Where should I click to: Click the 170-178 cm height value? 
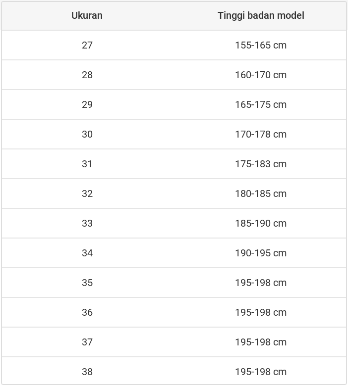tap(261, 134)
